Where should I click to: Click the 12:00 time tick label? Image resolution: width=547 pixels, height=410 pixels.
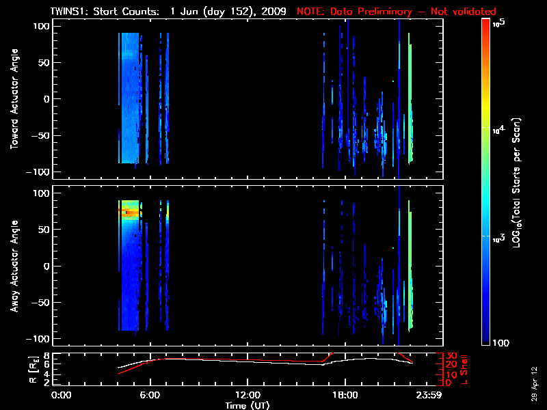[248, 395]
